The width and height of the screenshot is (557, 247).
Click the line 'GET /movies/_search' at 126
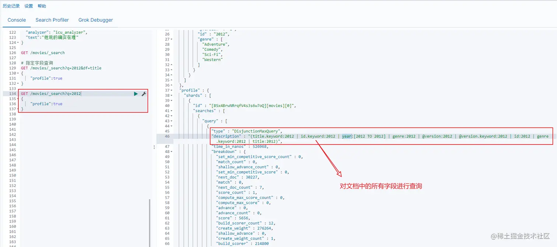tap(43, 53)
